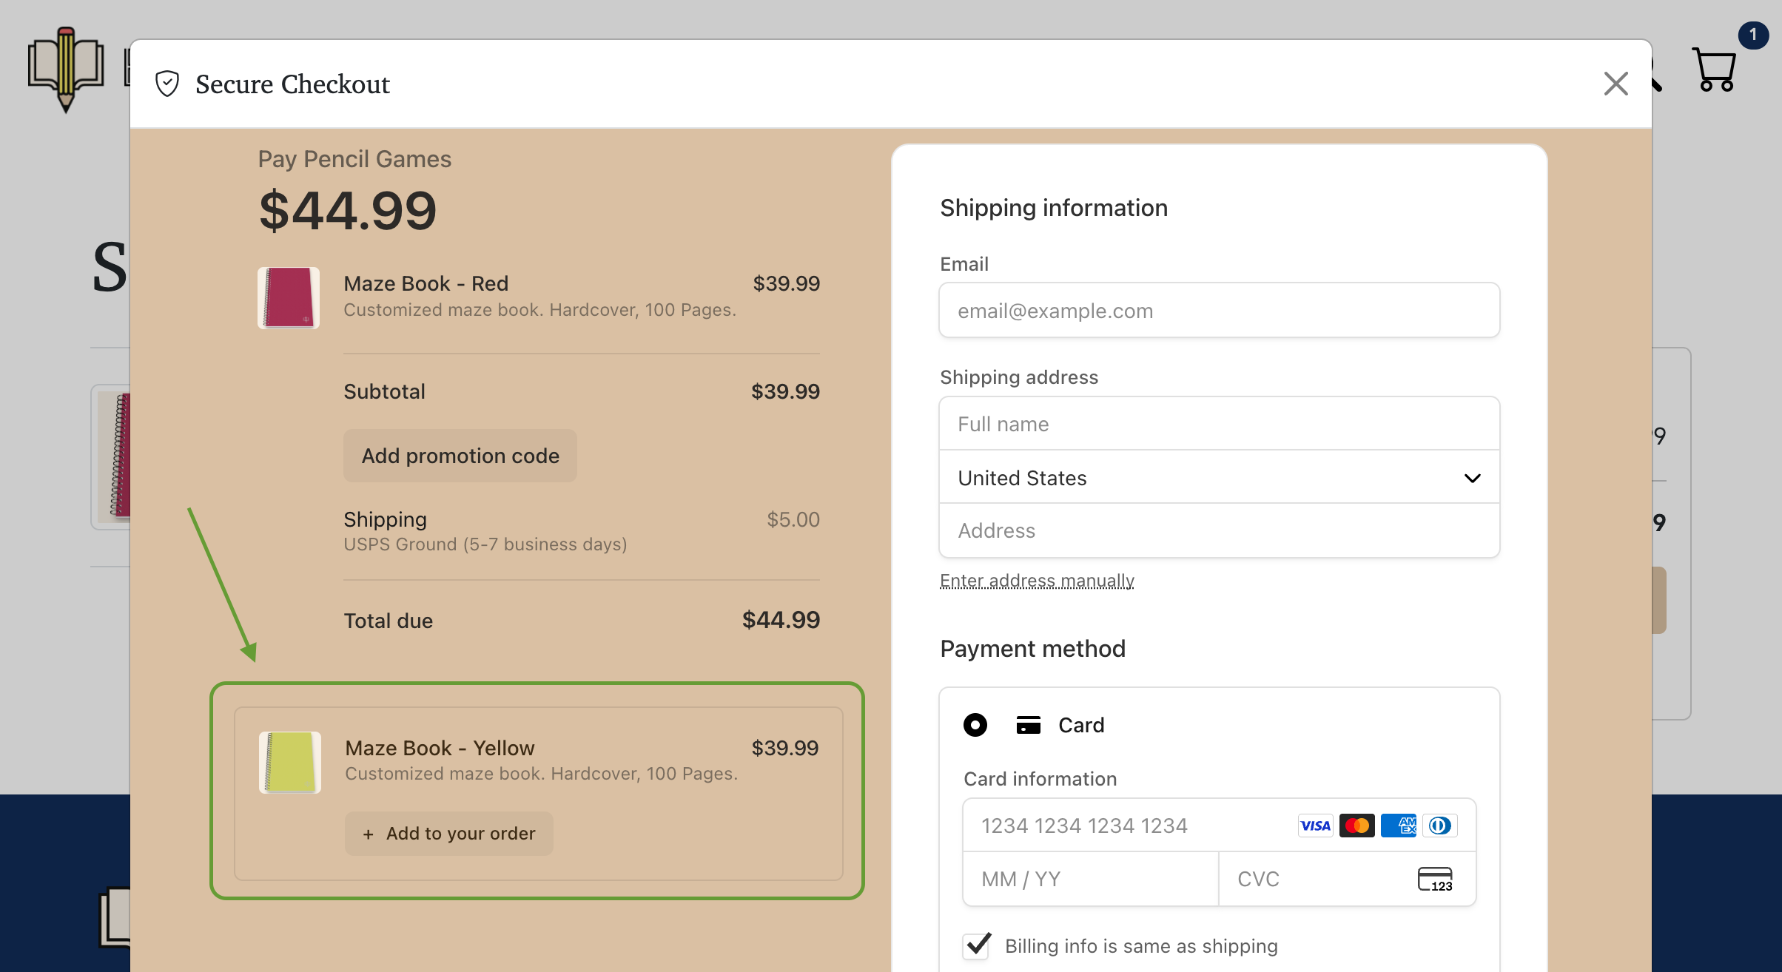Click the secure shield icon
Image resolution: width=1782 pixels, height=972 pixels.
tap(167, 84)
